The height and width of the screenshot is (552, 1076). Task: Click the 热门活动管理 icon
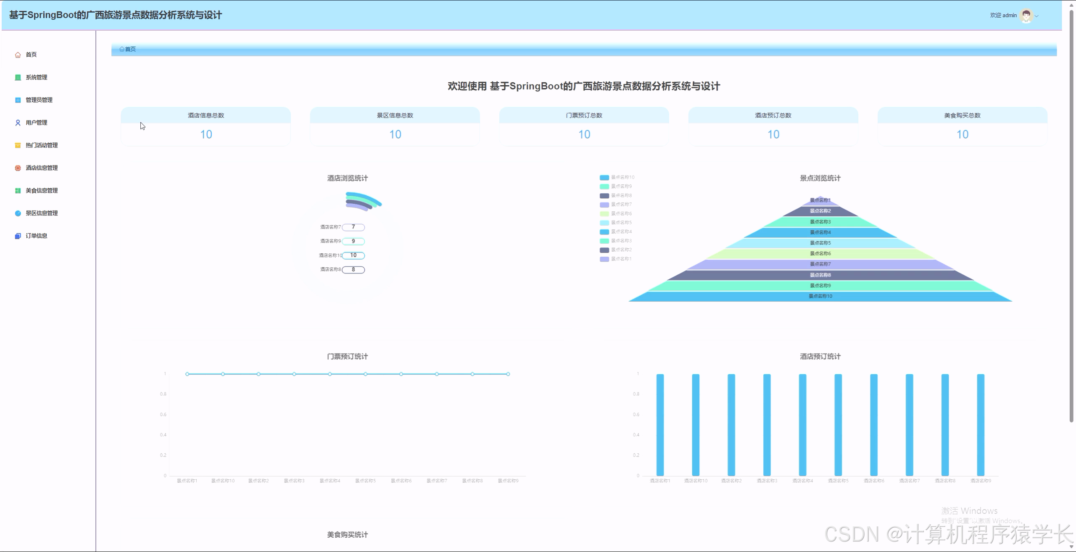pos(17,145)
